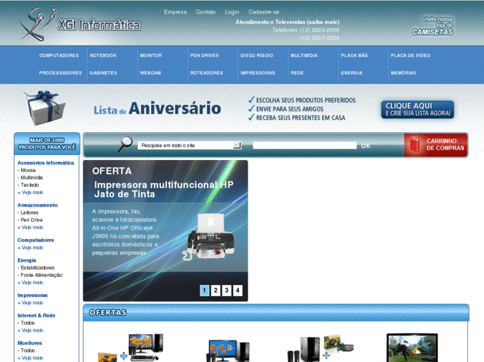Image resolution: width=484 pixels, height=362 pixels.
Task: Expand Veja mais under Acessórios Informática
Action: pos(30,192)
